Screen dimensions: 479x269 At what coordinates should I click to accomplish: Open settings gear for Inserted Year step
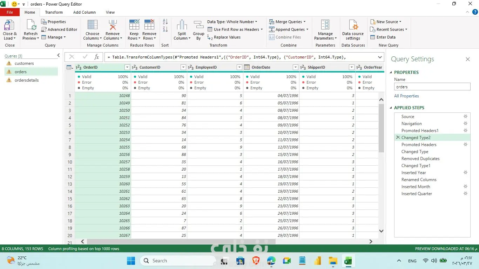click(465, 173)
